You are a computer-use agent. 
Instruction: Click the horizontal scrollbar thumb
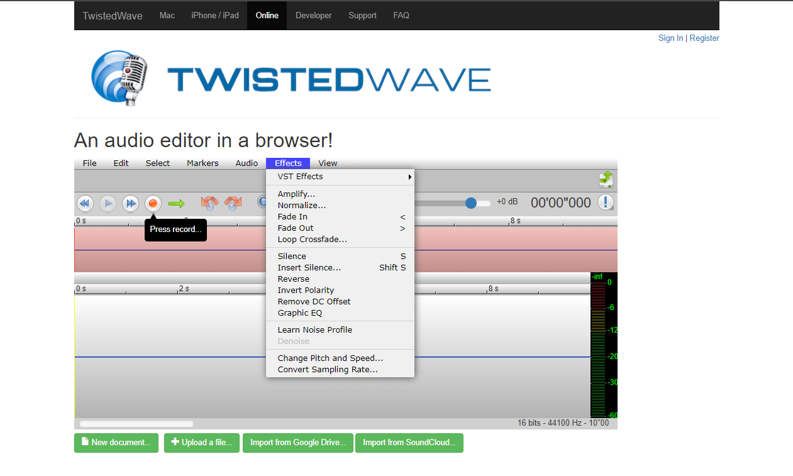136,424
